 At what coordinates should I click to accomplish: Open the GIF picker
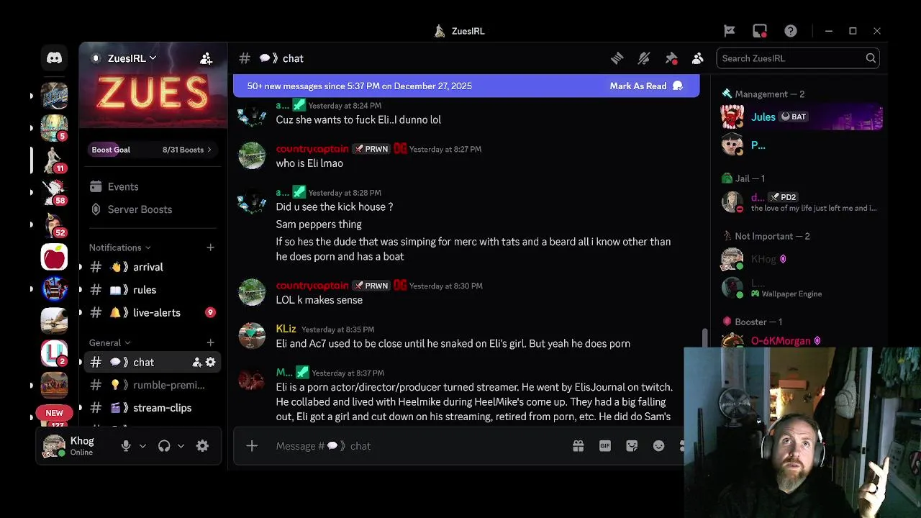pyautogui.click(x=605, y=446)
